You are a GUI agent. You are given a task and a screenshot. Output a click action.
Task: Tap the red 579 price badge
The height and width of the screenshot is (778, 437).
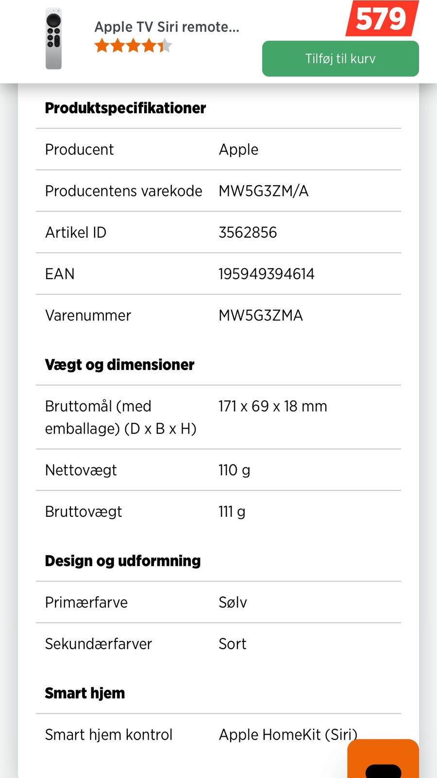(x=382, y=19)
